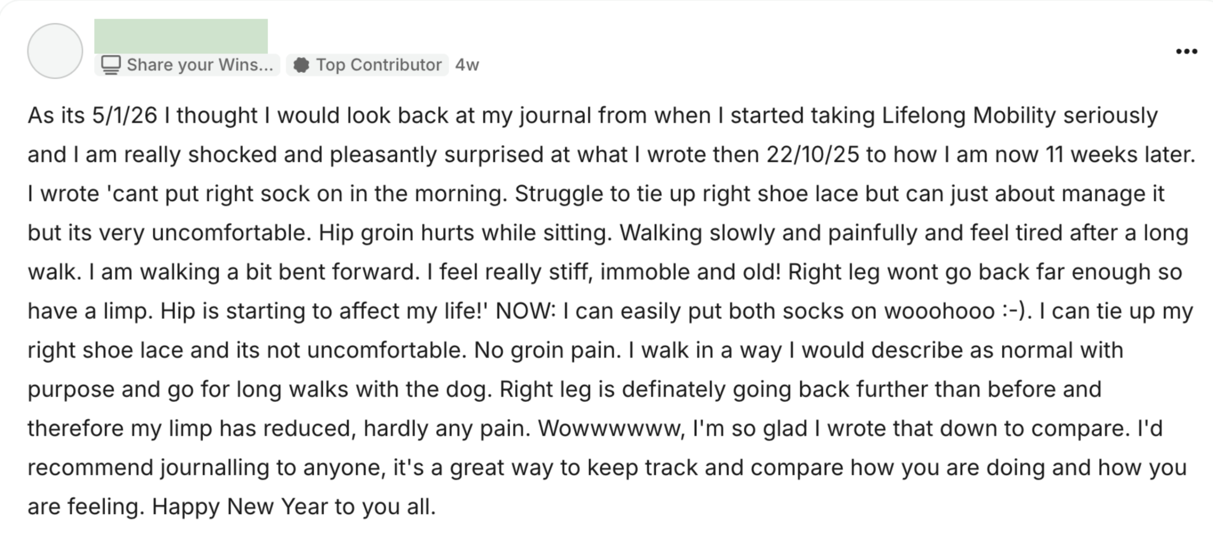Click the 22/10/25 date in the post
The width and height of the screenshot is (1213, 538).
tap(813, 155)
